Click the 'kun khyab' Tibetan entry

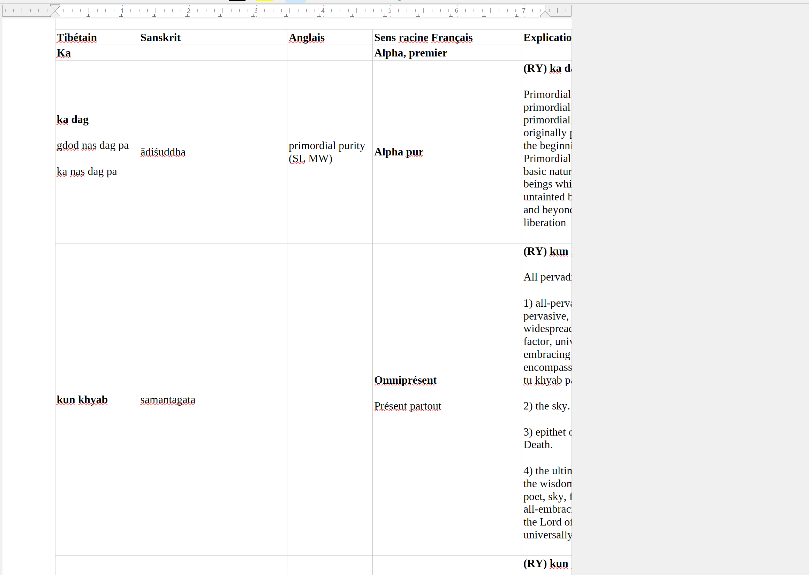[x=82, y=400]
